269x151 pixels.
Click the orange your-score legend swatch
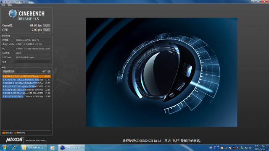(x=4, y=133)
